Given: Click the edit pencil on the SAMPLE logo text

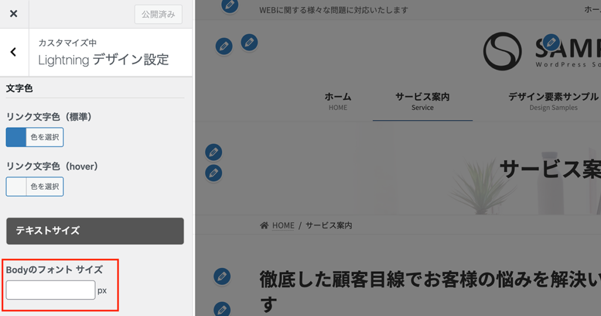Looking at the screenshot, I should tap(551, 42).
